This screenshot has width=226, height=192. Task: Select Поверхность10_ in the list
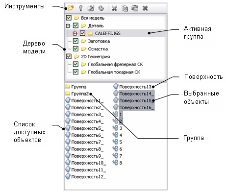pyautogui.click(x=89, y=163)
